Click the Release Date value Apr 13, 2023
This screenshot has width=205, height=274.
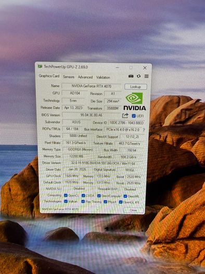click(73, 108)
